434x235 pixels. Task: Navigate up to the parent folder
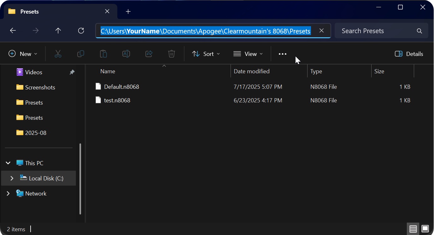58,31
